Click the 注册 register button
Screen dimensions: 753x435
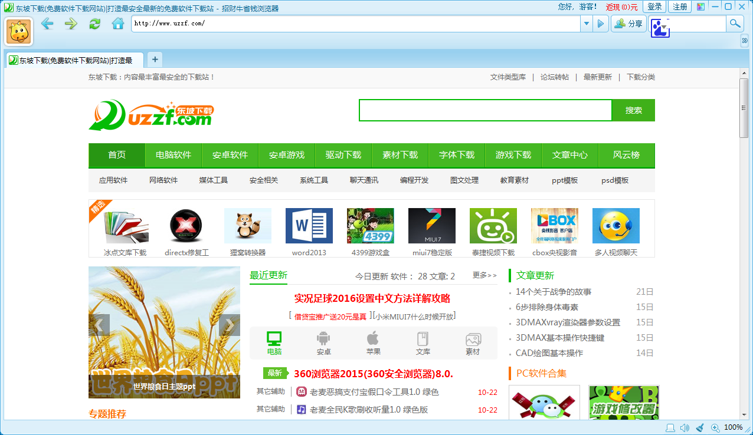680,6
